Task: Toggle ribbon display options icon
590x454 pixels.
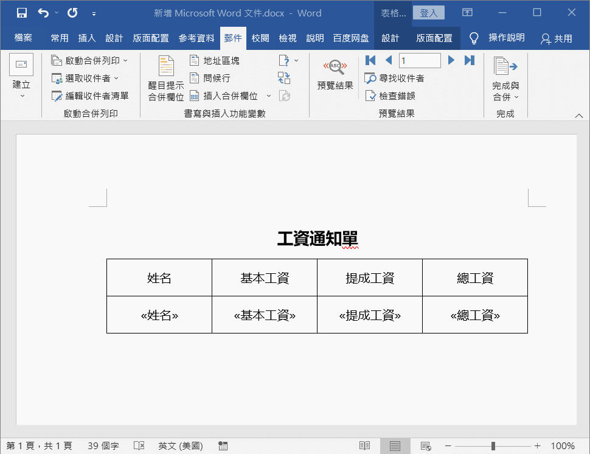Action: coord(467,12)
